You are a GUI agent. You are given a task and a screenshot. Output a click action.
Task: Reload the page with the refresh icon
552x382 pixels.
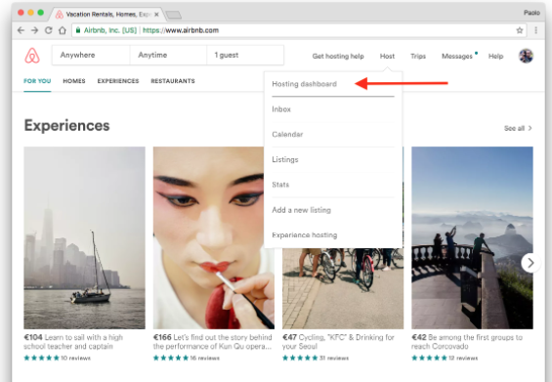[x=48, y=30]
